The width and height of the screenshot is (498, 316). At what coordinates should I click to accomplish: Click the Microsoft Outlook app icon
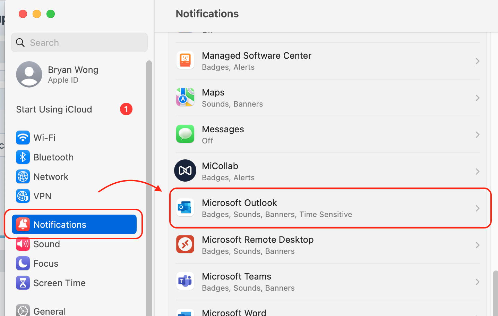[x=185, y=208]
